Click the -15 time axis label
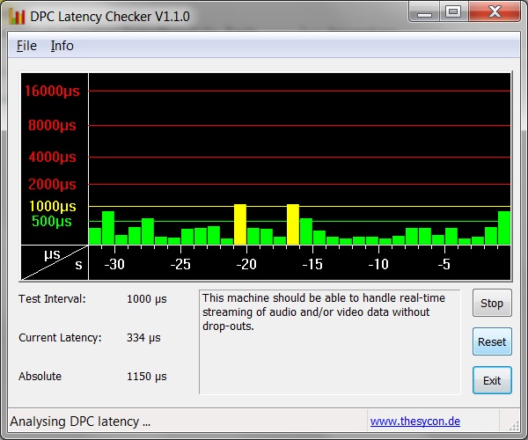This screenshot has height=440, width=528. (312, 264)
